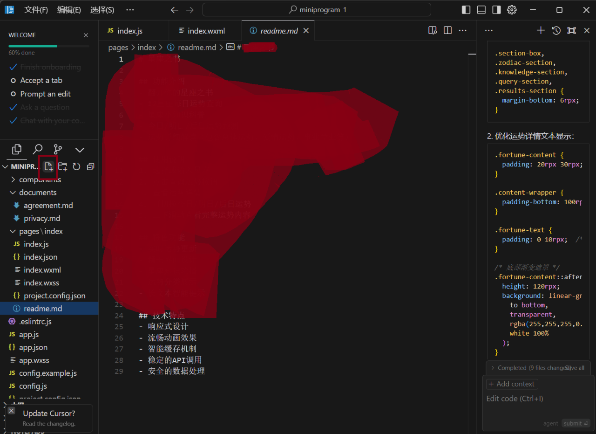Click the New File icon in explorer
This screenshot has height=434, width=596.
point(48,166)
